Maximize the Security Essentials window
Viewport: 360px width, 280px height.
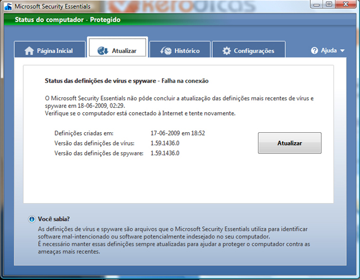coord(329,4)
